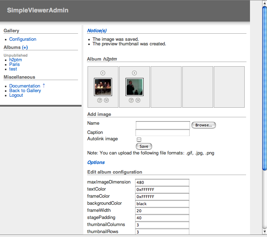Click move-left arrow above speaker photo
The image size is (267, 237).
pos(134,73)
